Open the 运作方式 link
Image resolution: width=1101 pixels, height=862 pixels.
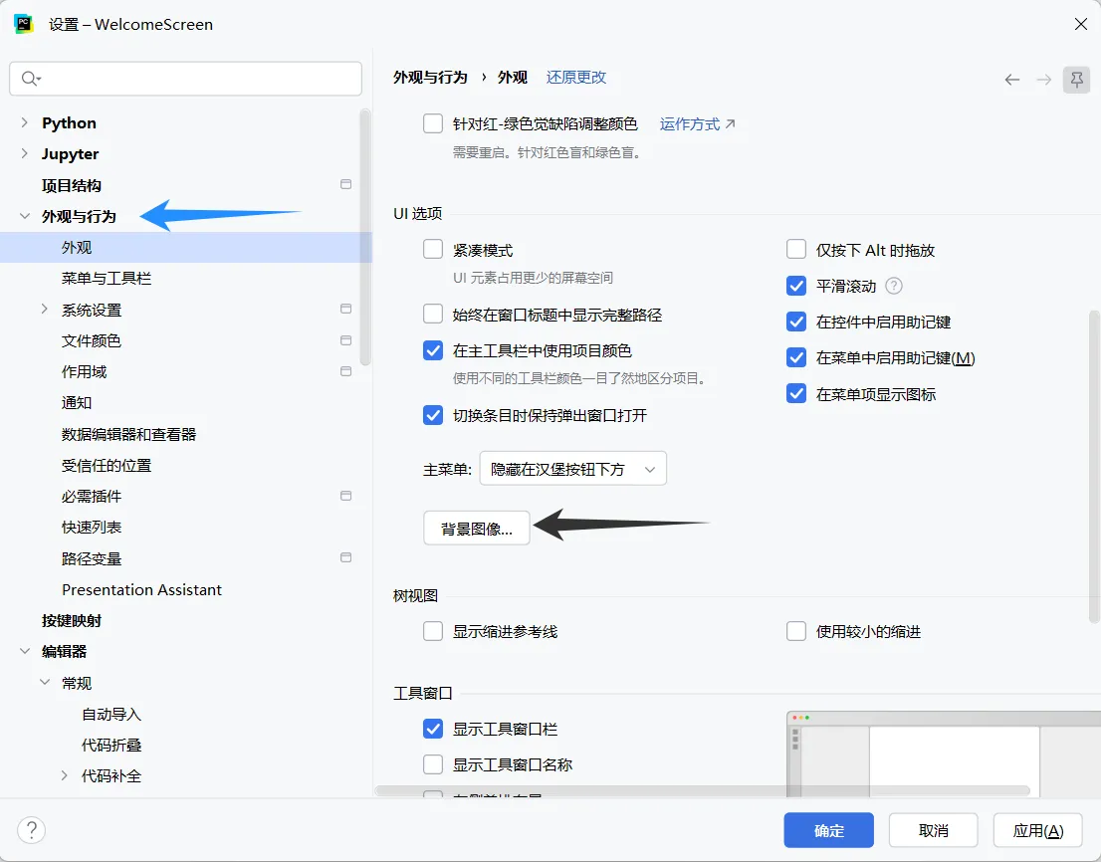(697, 124)
